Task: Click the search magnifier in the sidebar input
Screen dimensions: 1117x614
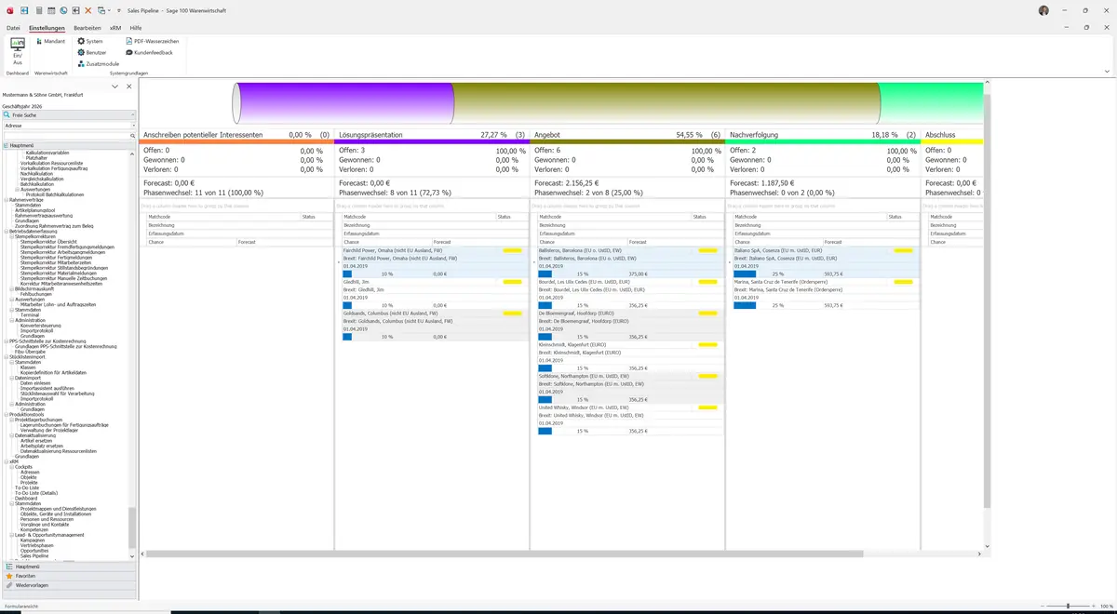Action: pos(132,136)
